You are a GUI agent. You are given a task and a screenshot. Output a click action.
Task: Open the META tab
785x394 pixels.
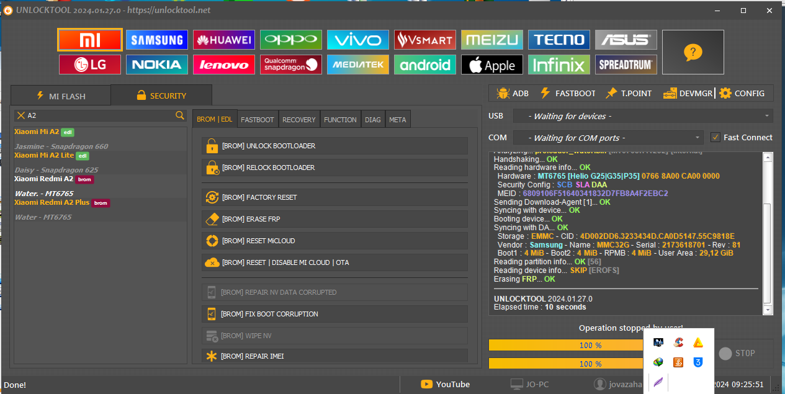pyautogui.click(x=398, y=120)
